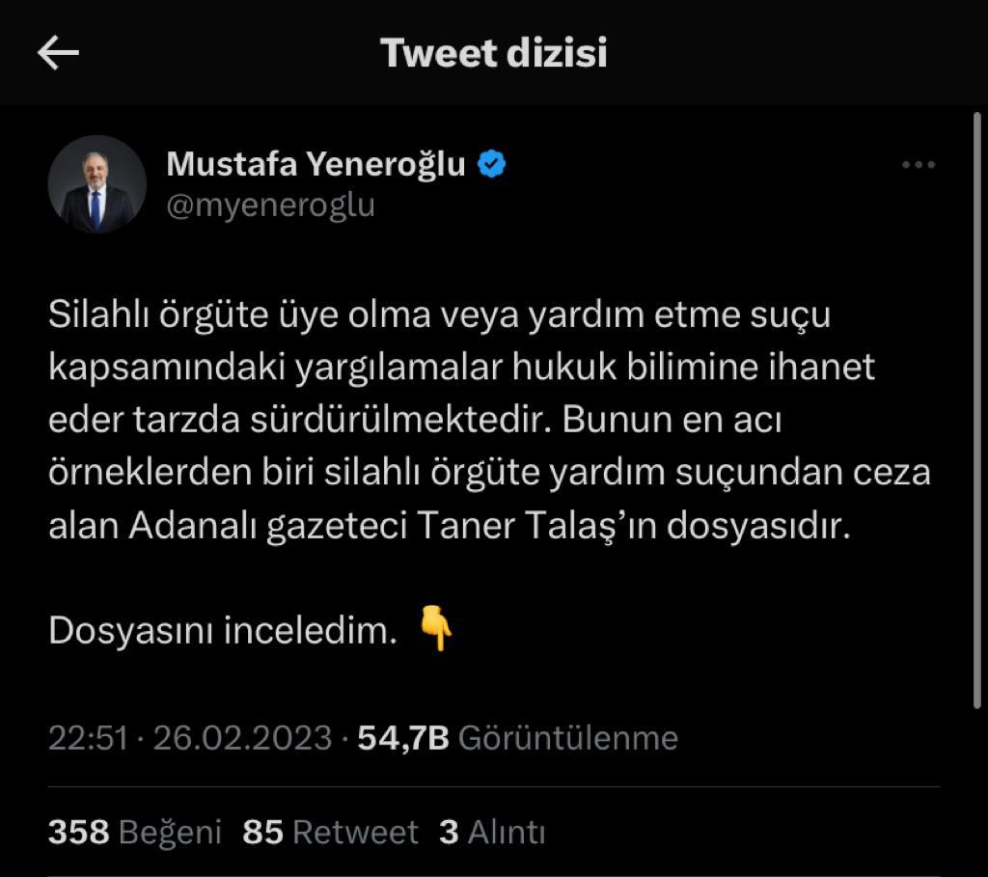
Task: Open the three-dot more options menu
Action: pos(918,166)
